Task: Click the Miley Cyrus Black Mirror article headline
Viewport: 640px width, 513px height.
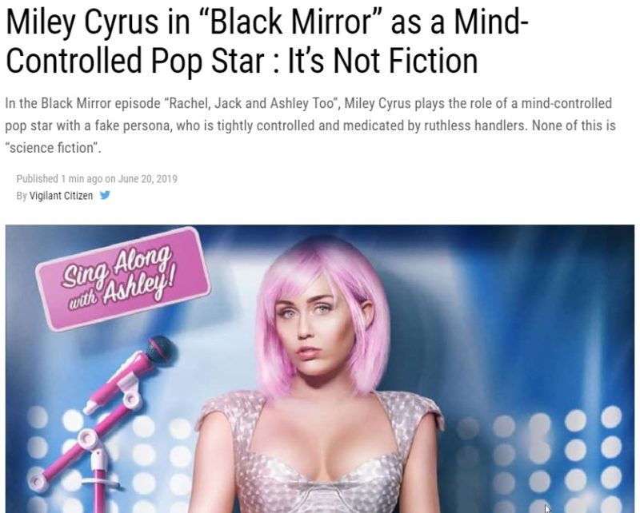Action: click(x=267, y=42)
